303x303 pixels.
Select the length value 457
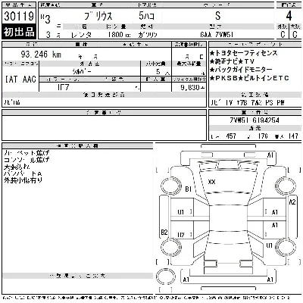tap(231, 136)
